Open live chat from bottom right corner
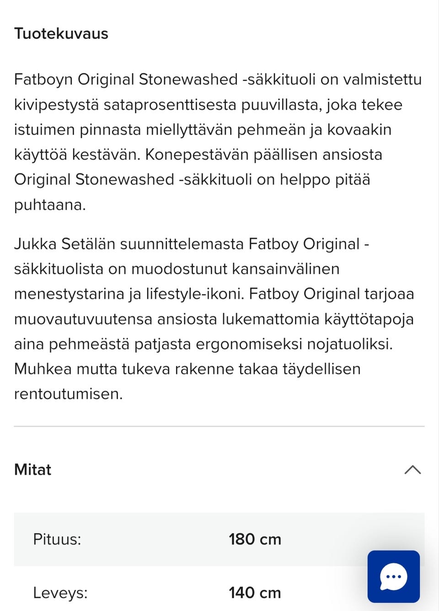 click(x=393, y=576)
